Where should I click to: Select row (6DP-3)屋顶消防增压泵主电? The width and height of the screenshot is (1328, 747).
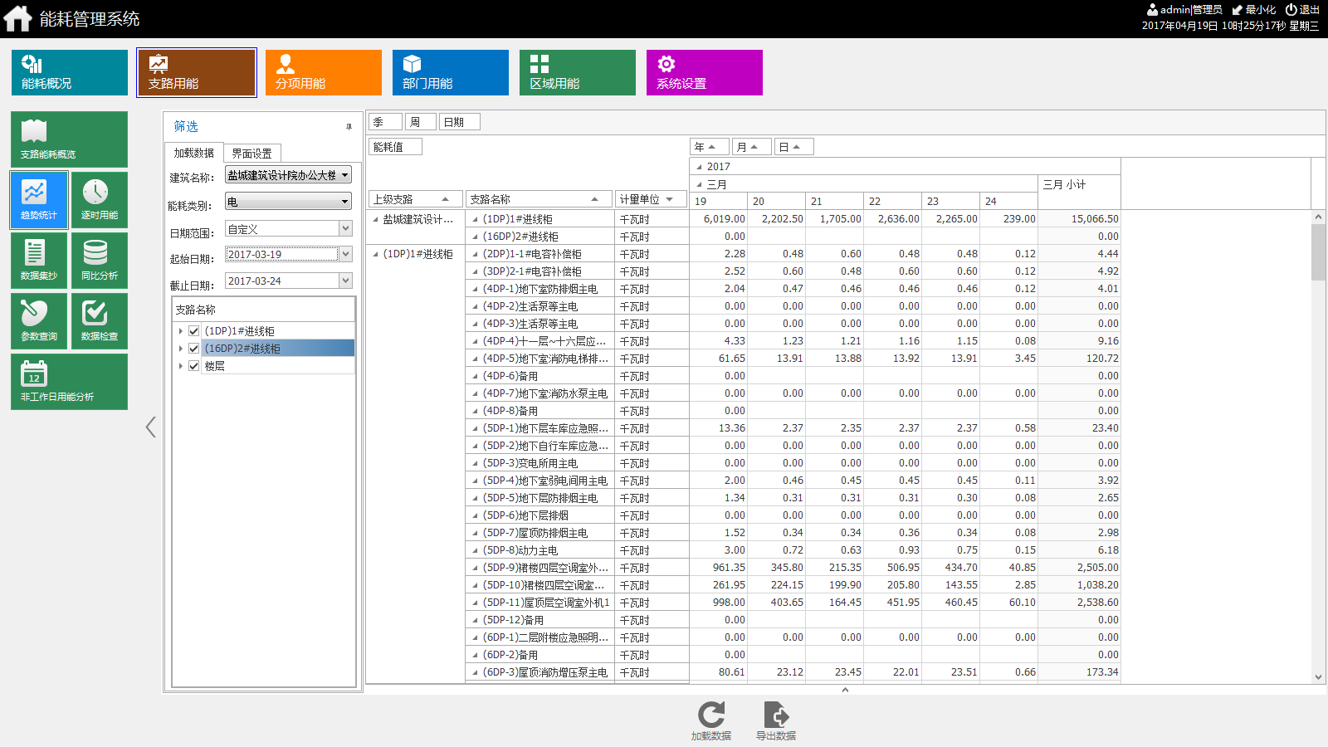pos(539,672)
